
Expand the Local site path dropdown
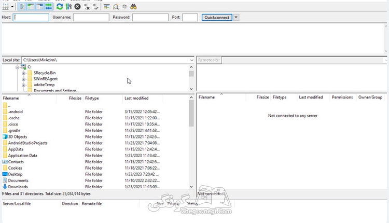tap(191, 60)
